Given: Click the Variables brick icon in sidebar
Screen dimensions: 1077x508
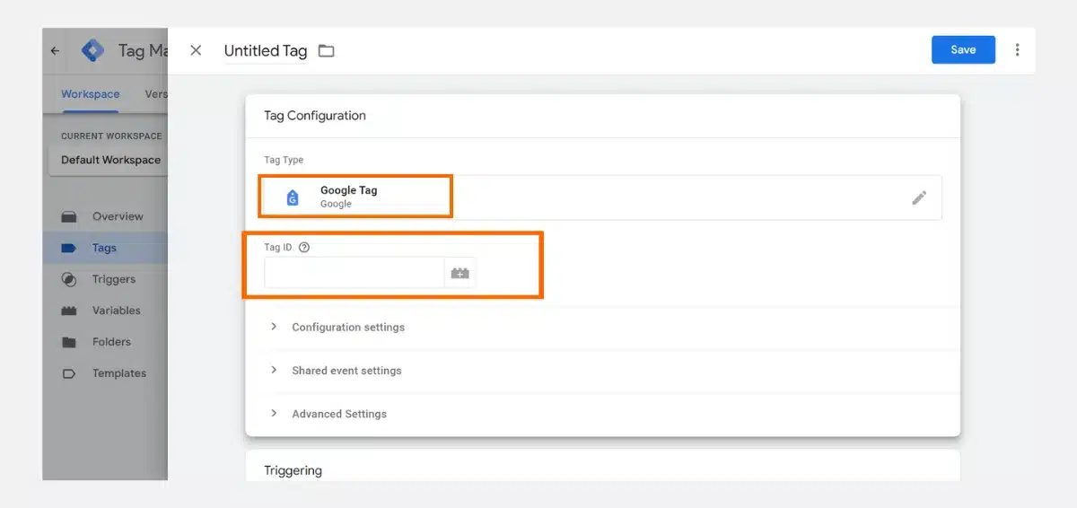Looking at the screenshot, I should click(69, 311).
